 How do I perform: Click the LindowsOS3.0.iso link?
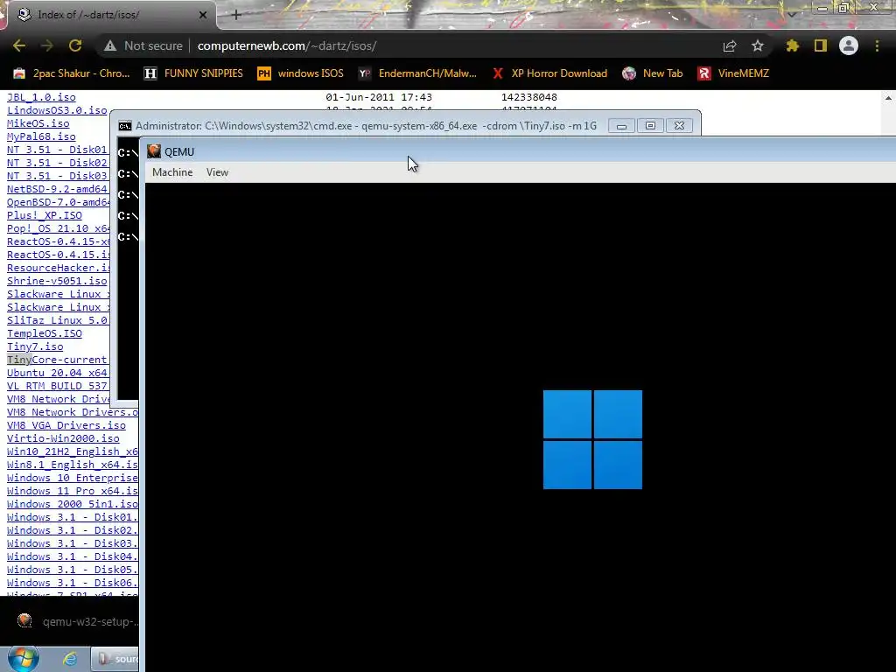pos(57,110)
